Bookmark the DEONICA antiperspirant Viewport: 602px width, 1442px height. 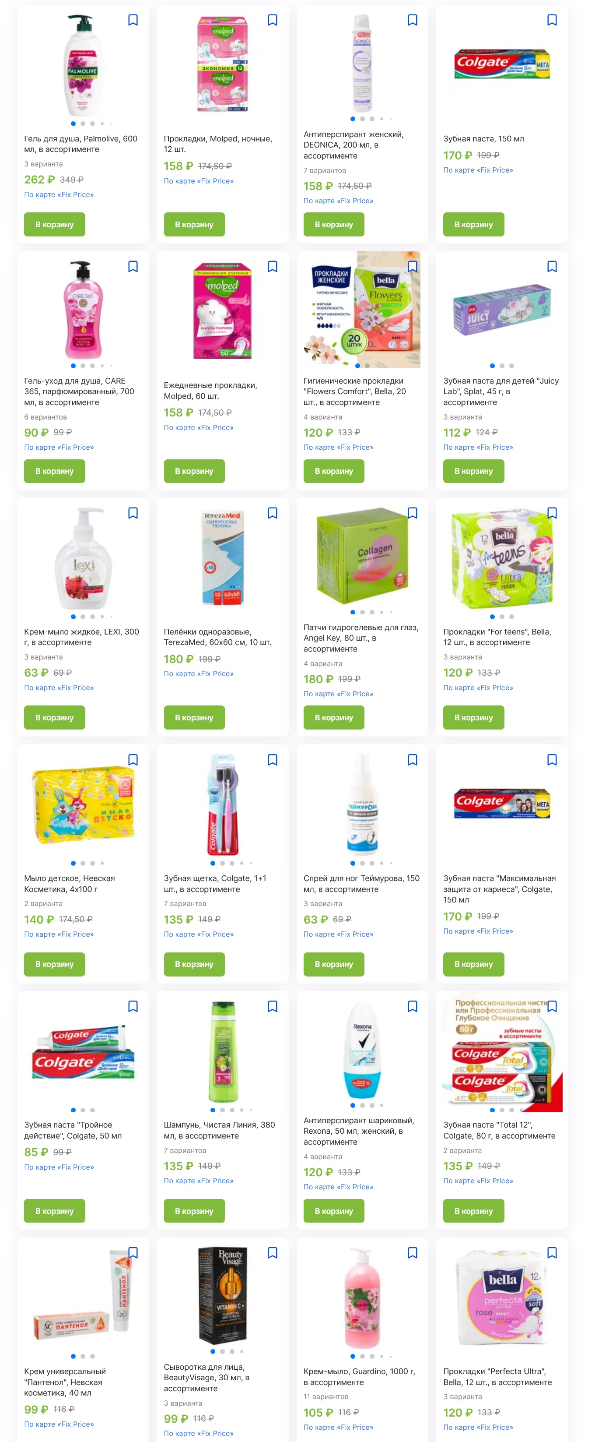tap(412, 20)
